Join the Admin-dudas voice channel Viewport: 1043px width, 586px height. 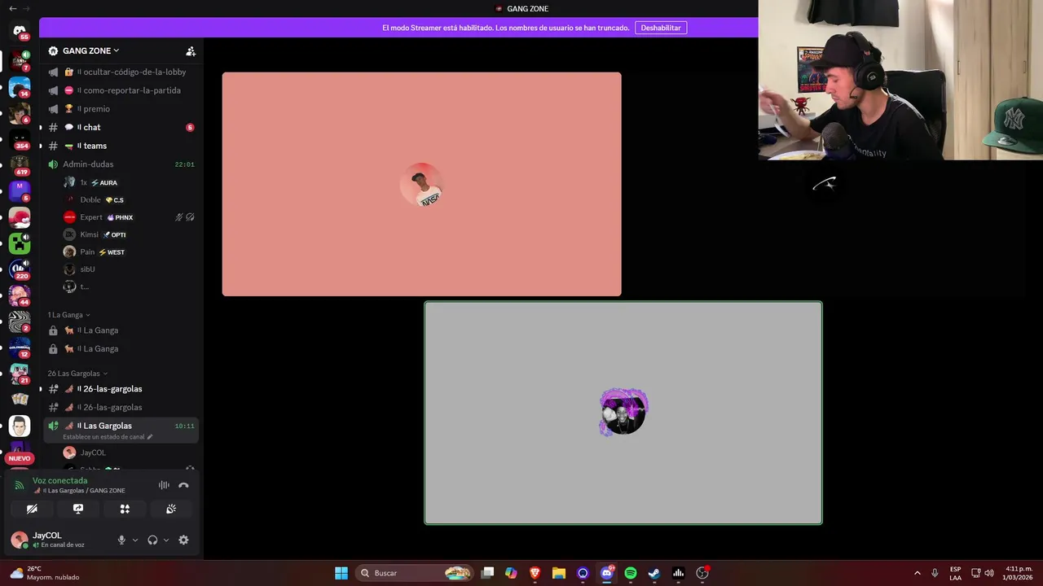tap(121, 164)
